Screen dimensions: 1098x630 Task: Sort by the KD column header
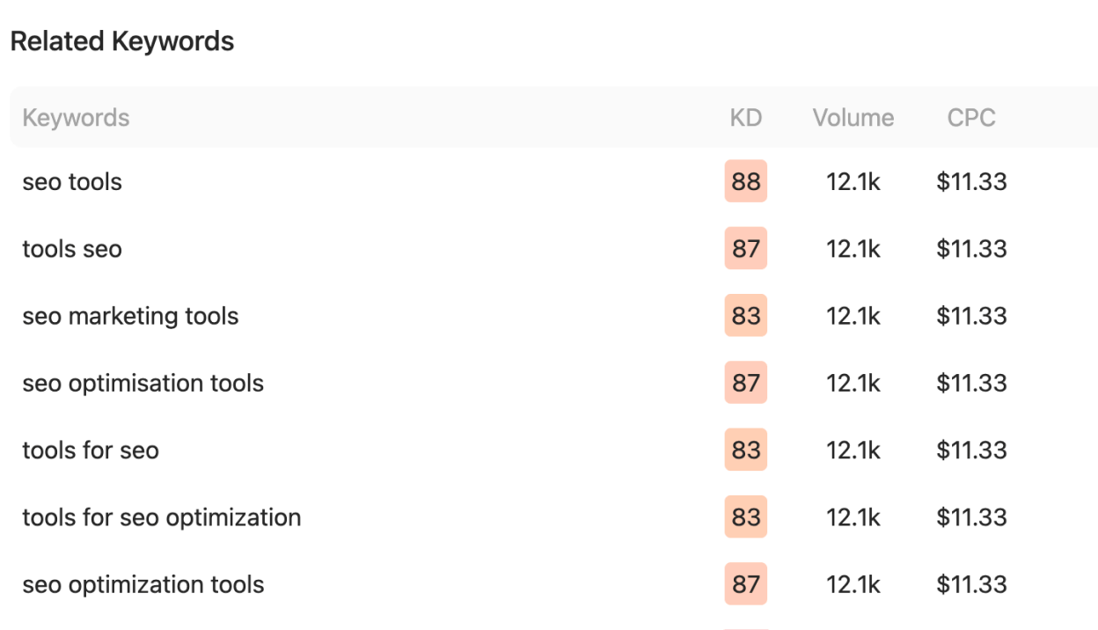(x=745, y=117)
